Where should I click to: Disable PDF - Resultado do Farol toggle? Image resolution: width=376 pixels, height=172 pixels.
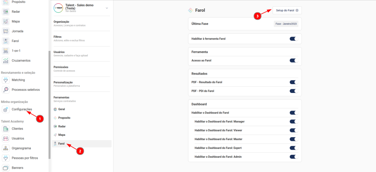(x=293, y=82)
